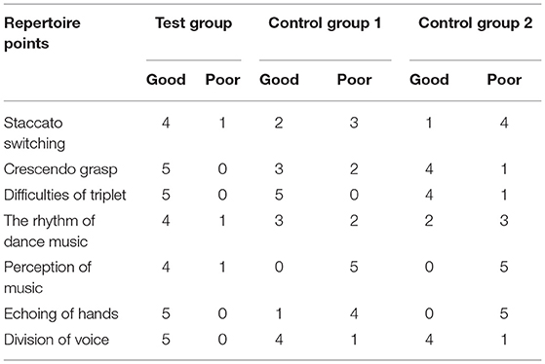Click Control group 2 Good value for Crescendo grasp
The width and height of the screenshot is (545, 364).
(429, 169)
